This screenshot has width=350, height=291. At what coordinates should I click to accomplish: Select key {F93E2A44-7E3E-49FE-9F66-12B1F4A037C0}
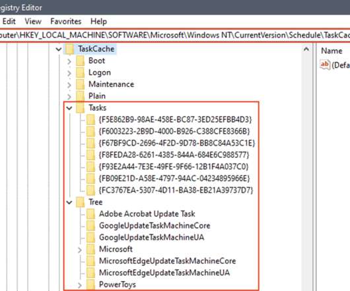pyautogui.click(x=174, y=167)
